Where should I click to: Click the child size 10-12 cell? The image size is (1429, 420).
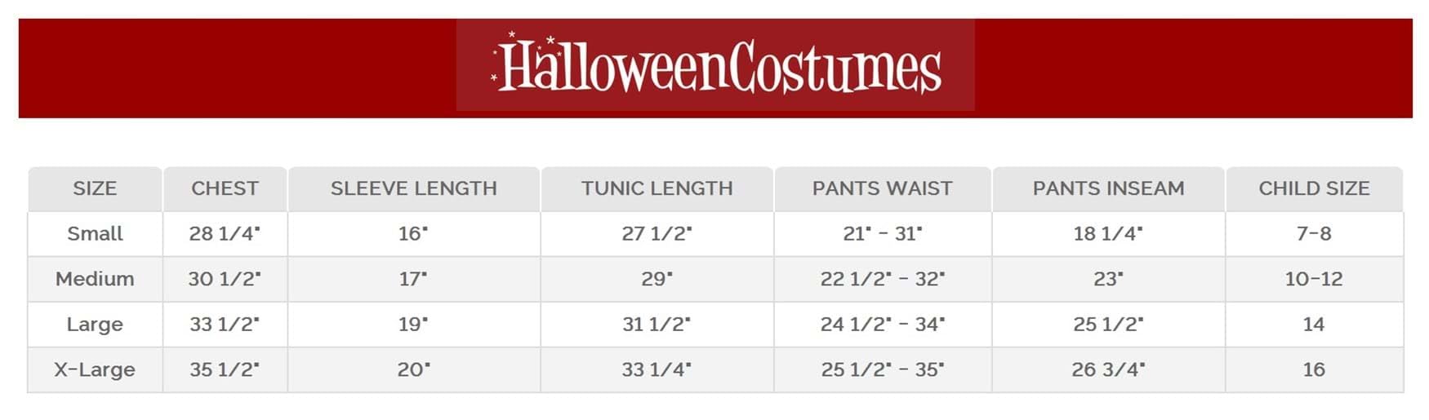1314,279
